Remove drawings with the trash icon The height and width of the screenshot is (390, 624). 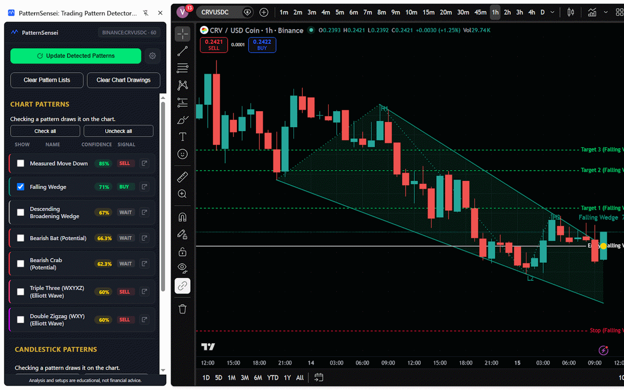coord(182,309)
